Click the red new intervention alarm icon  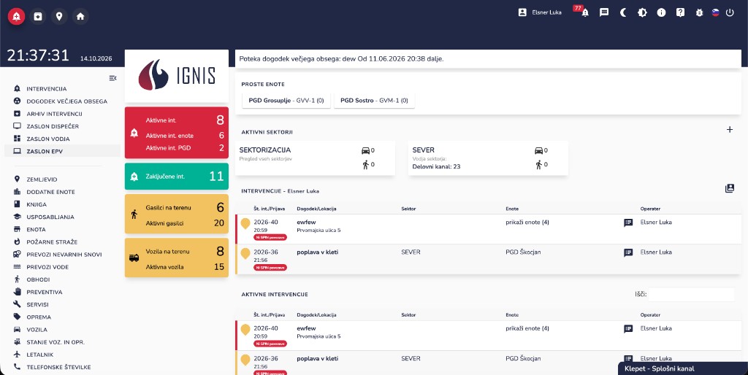(16, 16)
